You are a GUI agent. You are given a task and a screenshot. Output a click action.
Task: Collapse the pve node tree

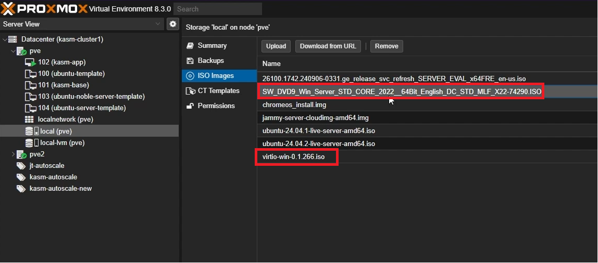coord(13,51)
